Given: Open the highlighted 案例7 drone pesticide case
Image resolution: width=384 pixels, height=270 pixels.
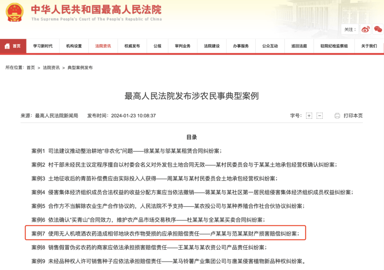Looking at the screenshot, I should click(165, 234).
